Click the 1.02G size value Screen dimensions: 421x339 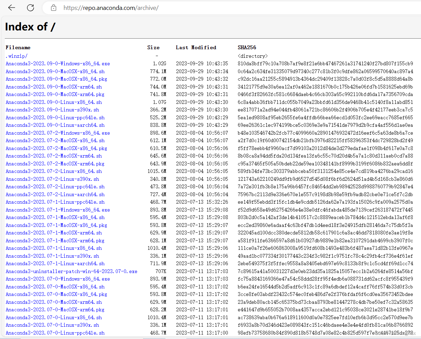click(x=160, y=64)
